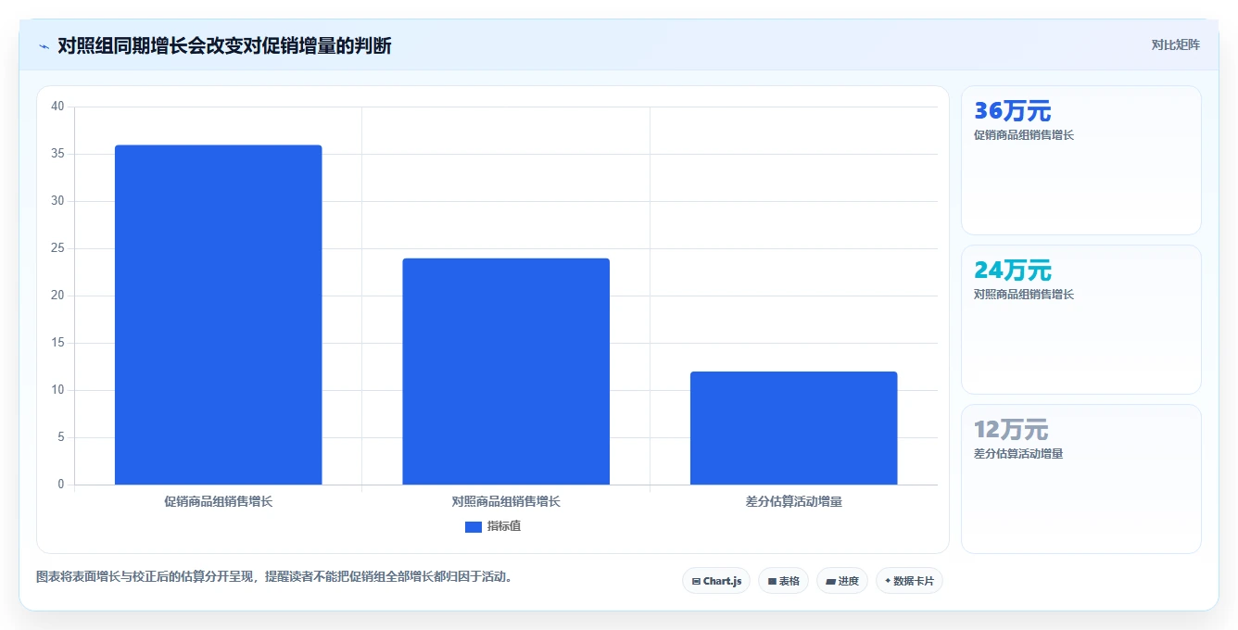Screen dimensions: 1238x630
Task: Click the 指标值 legend label
Action: (504, 526)
